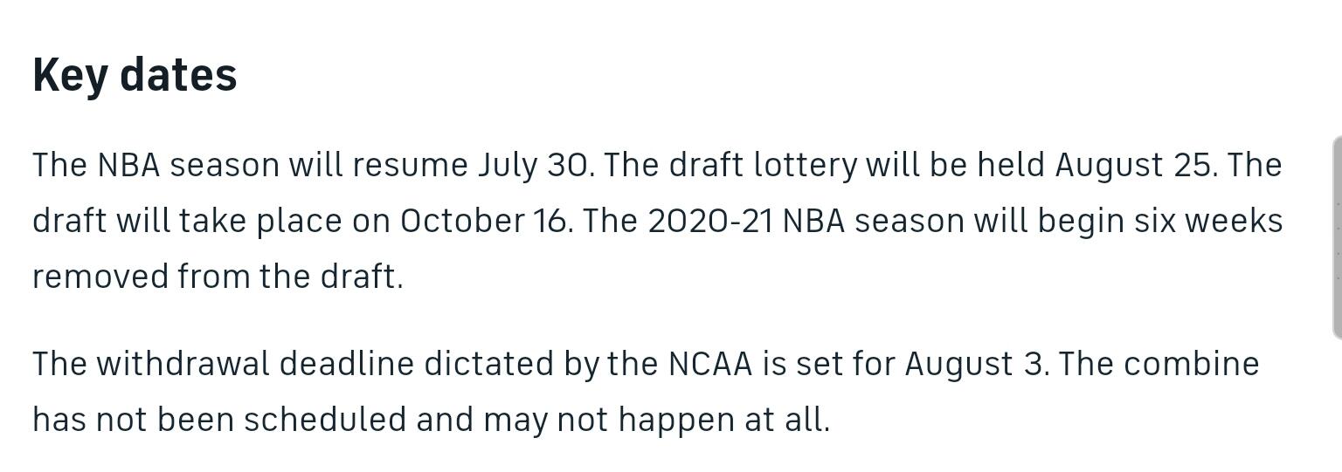Click the word "resume" in first sentence
The height and width of the screenshot is (472, 1342).
(411, 165)
